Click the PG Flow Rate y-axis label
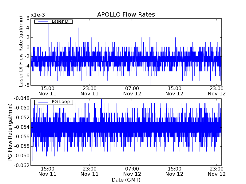The image size is (246, 184). coord(10,132)
